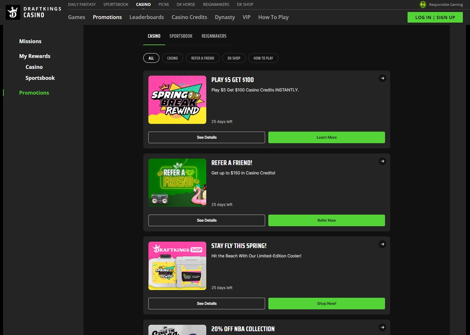Image resolution: width=470 pixels, height=335 pixels.
Task: Go to Pick6 product
Action: [164, 5]
